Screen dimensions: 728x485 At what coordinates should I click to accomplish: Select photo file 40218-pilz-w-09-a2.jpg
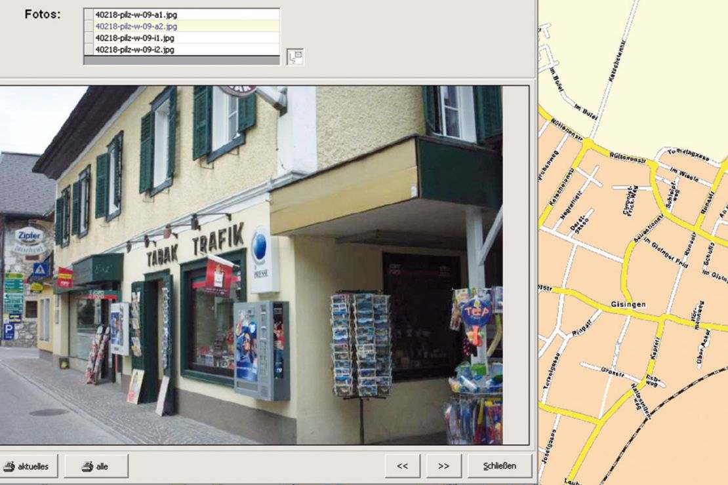pos(186,26)
